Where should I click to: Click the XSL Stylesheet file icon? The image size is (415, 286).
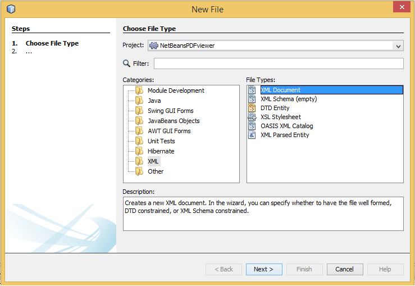point(252,117)
